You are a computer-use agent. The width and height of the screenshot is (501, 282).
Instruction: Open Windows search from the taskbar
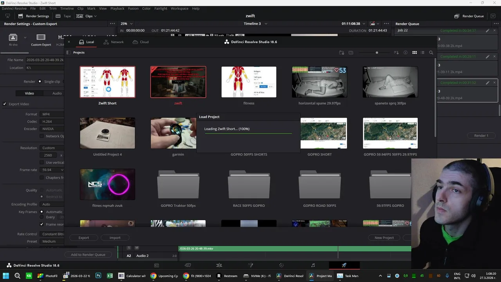[17, 276]
